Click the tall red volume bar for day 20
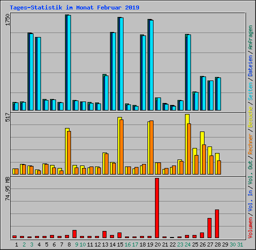Viewport: 256px width, 250px height. tap(157, 208)
